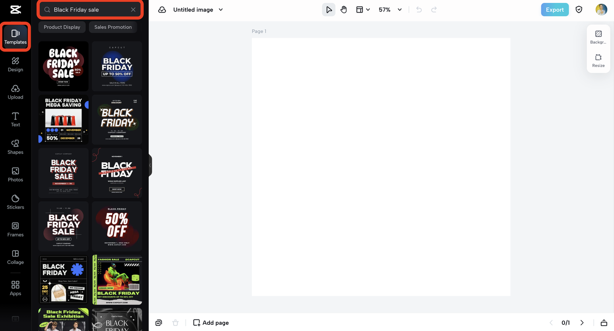Go to the previous page arrow
The height and width of the screenshot is (331, 614).
coord(551,323)
